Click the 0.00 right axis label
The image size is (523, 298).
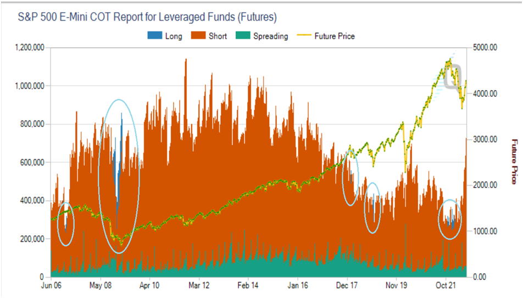pos(479,277)
